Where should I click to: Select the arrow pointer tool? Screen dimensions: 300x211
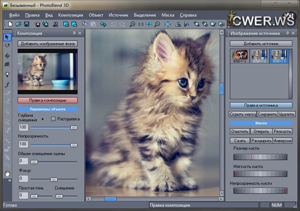pos(7,36)
